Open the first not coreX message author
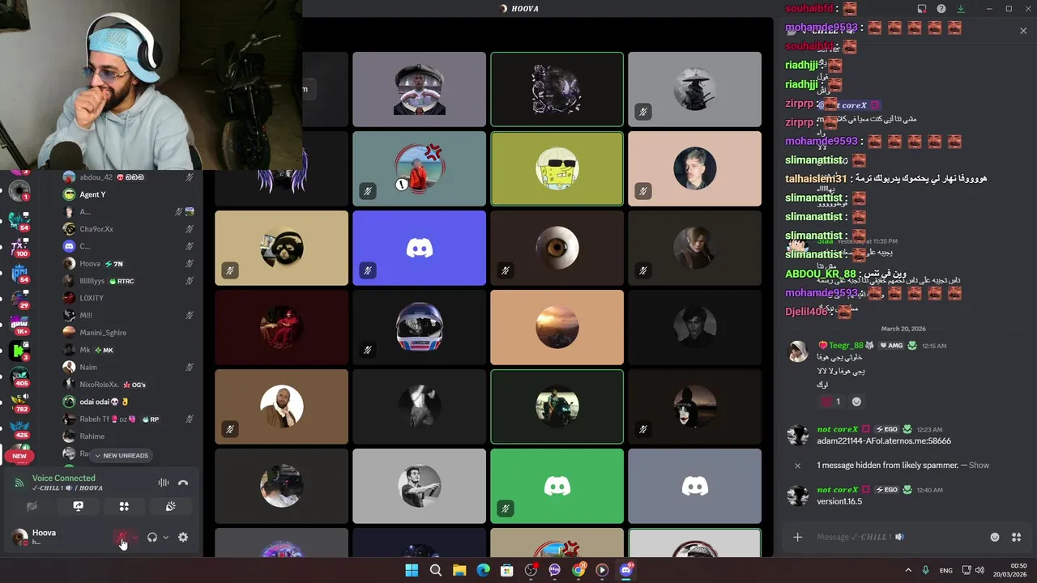The height and width of the screenshot is (583, 1037). point(837,429)
